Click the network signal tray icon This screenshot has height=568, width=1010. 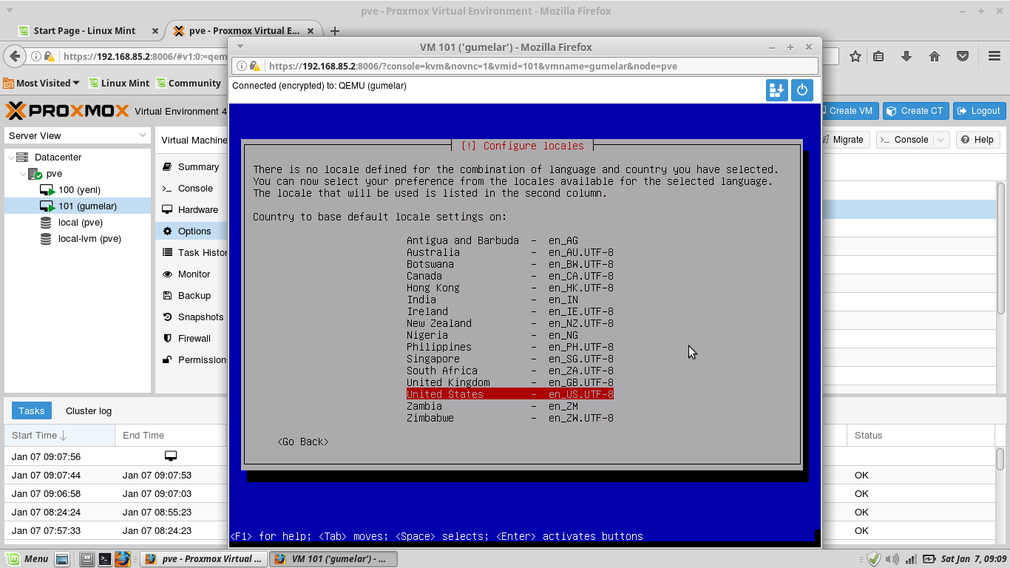(912, 559)
